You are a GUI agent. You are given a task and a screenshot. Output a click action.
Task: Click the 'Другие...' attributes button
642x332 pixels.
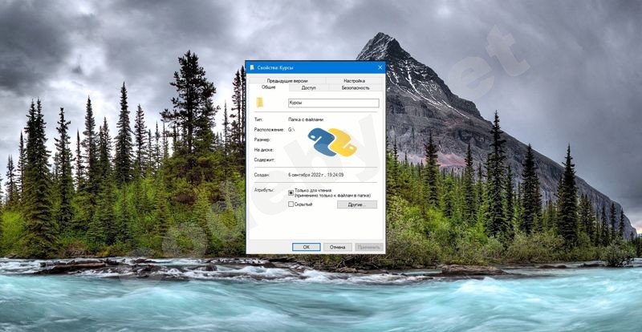(x=356, y=204)
